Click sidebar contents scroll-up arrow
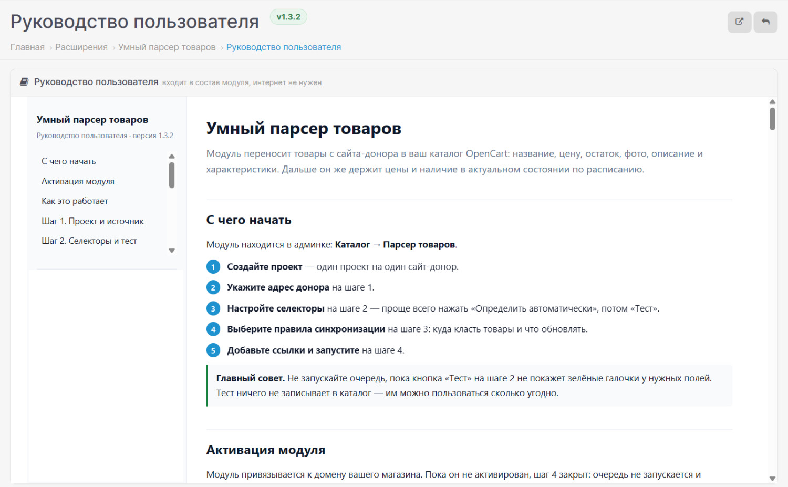 [172, 156]
